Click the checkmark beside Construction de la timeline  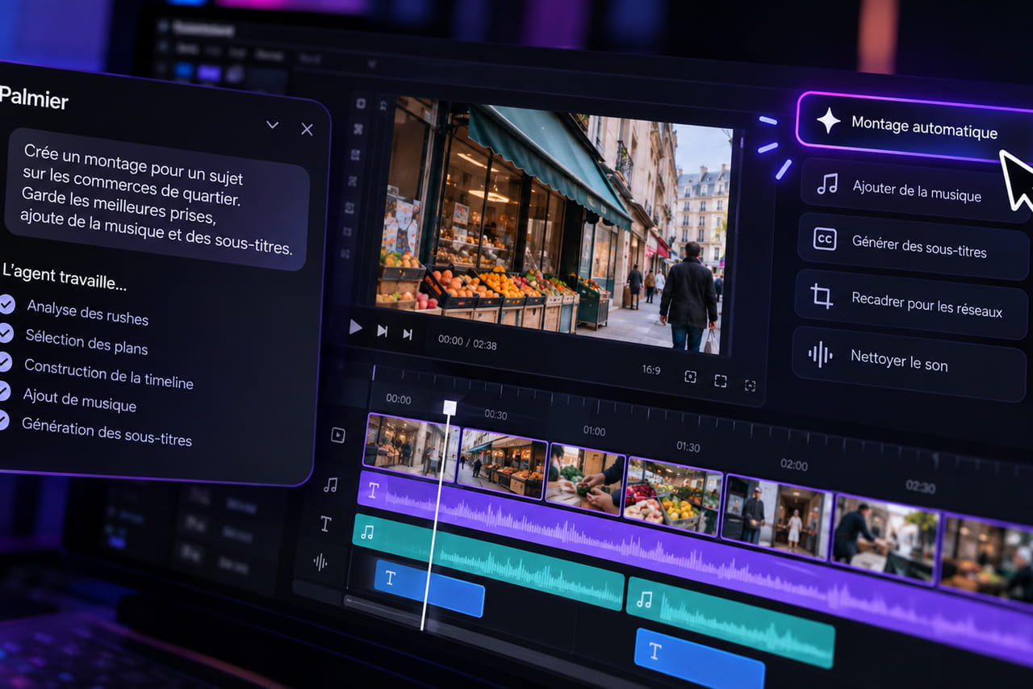[5, 362]
